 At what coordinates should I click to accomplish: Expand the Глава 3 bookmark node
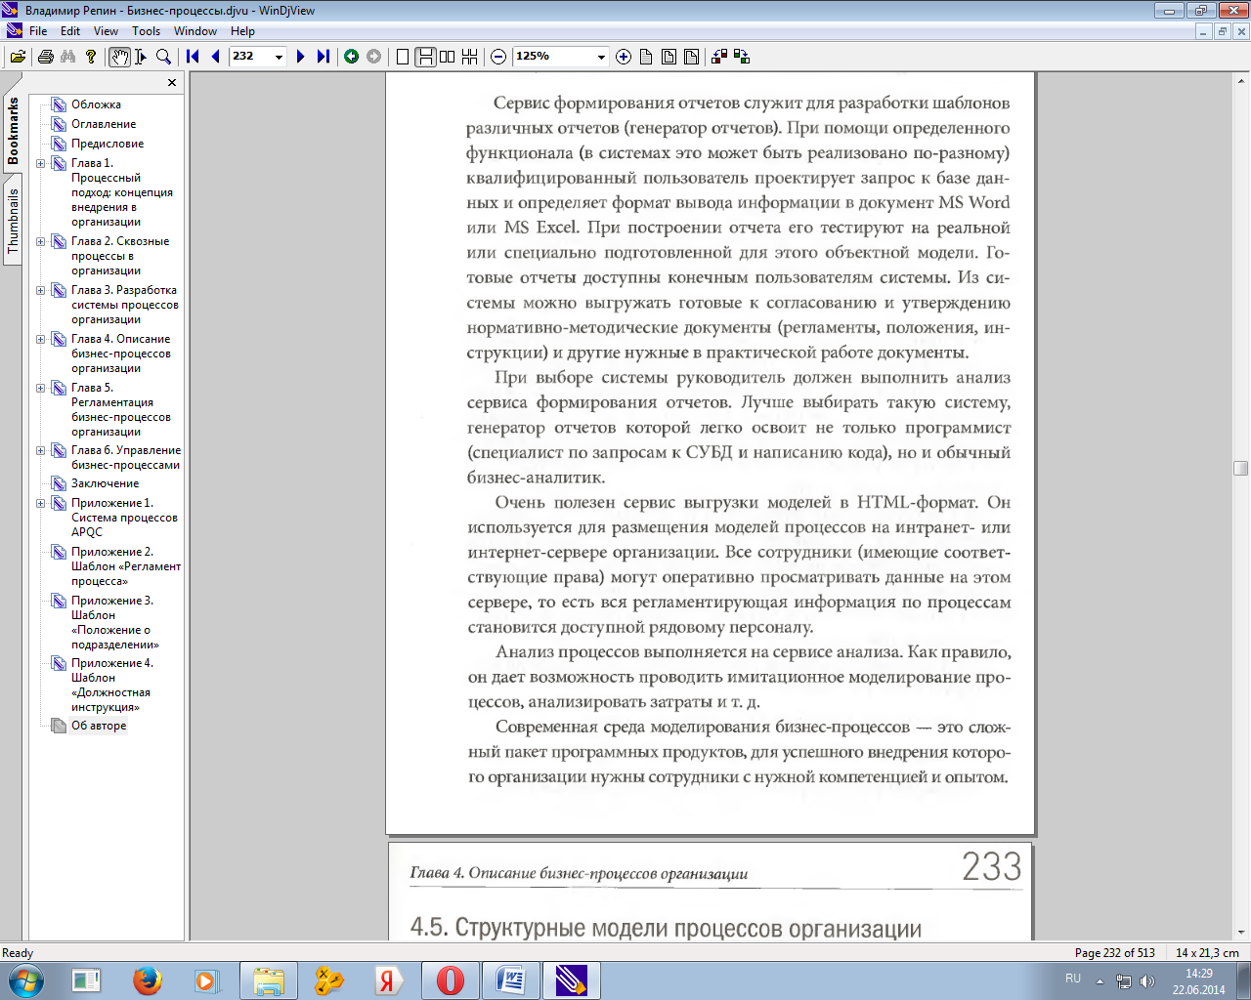40,290
